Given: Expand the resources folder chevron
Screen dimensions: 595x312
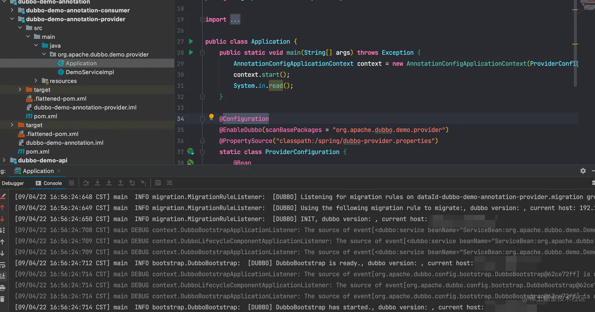Looking at the screenshot, I should pyautogui.click(x=36, y=81).
